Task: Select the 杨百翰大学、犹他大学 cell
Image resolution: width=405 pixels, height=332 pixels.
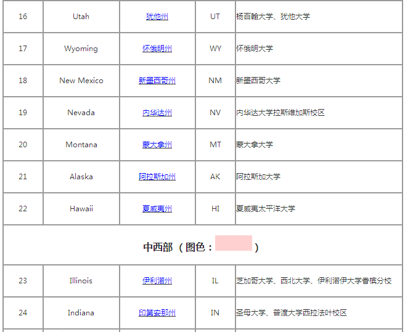Action: point(273,17)
